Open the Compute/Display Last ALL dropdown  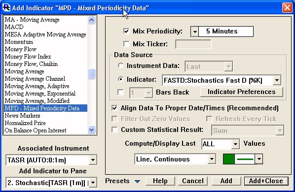pos(235,144)
